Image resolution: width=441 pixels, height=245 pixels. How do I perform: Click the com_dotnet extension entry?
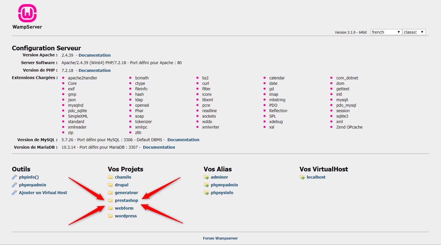click(x=347, y=78)
